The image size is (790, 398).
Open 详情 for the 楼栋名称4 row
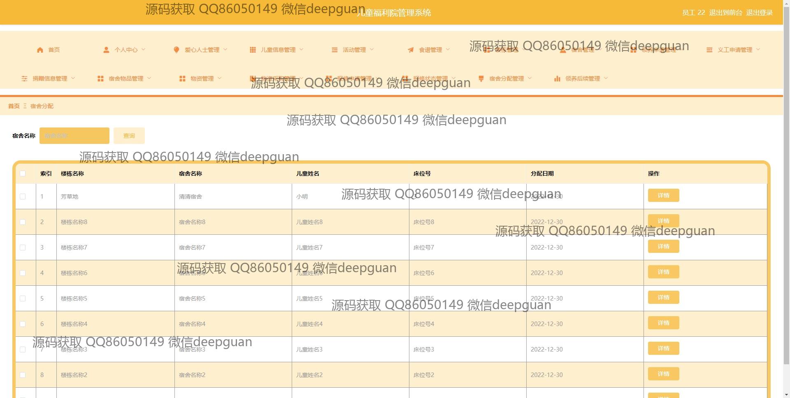(663, 323)
